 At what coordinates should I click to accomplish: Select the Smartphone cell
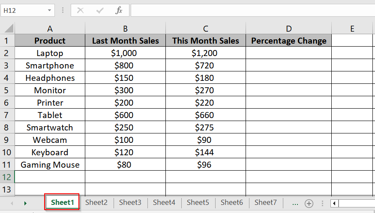tap(50, 65)
